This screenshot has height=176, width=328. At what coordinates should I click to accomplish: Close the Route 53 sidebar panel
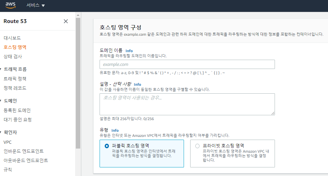pos(66,21)
